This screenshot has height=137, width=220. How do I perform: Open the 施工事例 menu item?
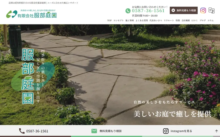(x=129, y=20)
